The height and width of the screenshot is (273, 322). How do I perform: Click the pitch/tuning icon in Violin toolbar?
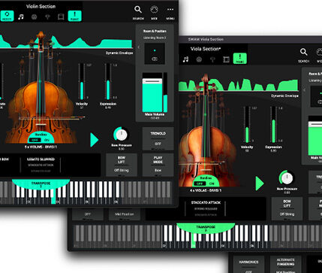[x=47, y=17]
